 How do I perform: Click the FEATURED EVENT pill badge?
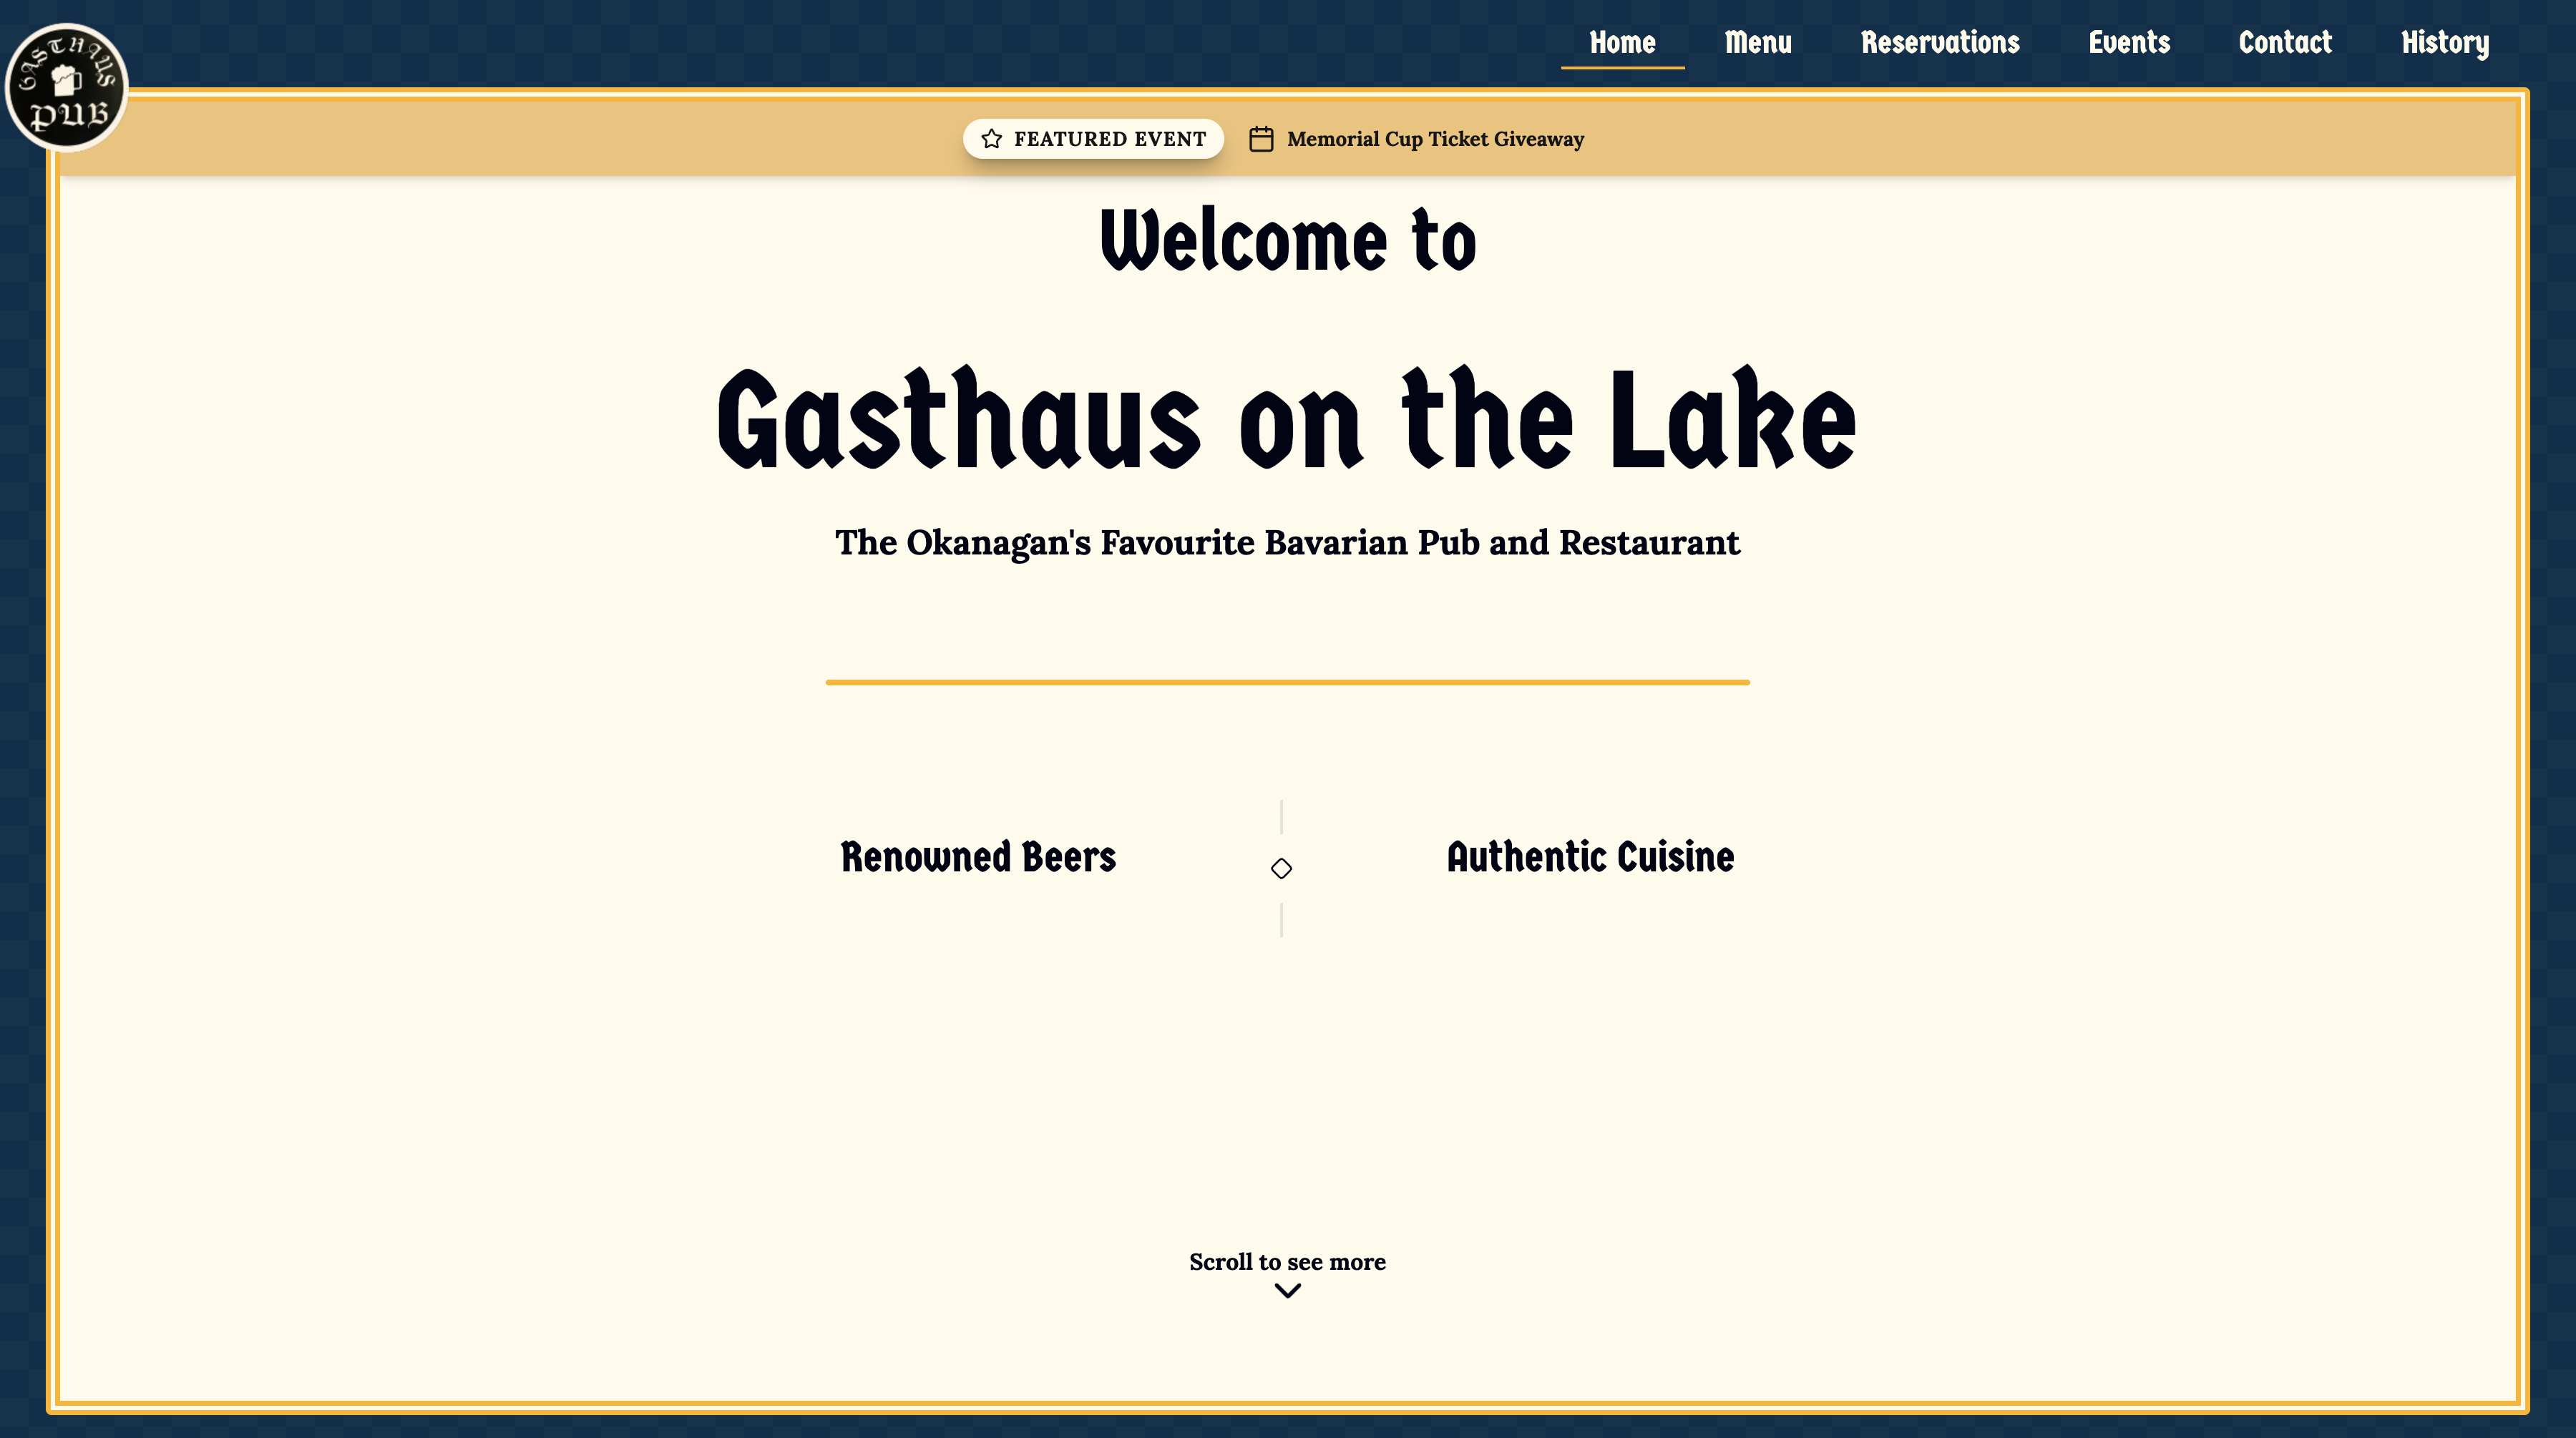[x=1093, y=139]
